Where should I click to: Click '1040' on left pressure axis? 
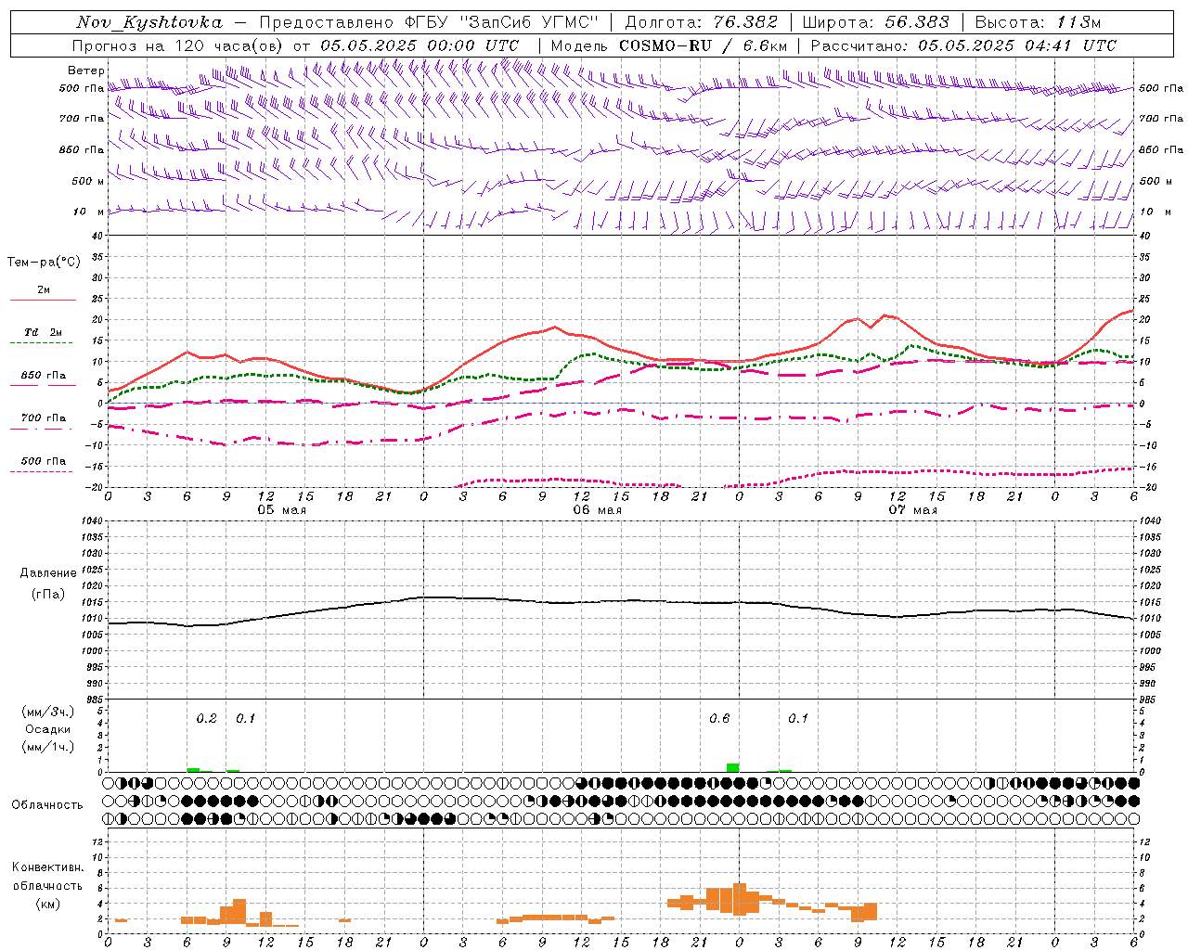click(x=90, y=521)
